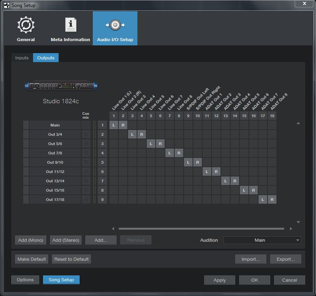Toggle Cue mix checkbox for Out 9/10
The width and height of the screenshot is (316, 296).
coord(86,162)
